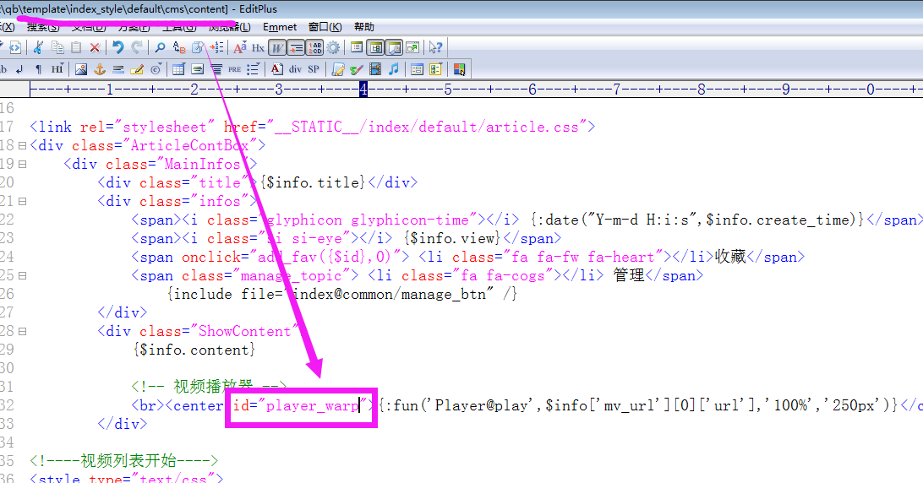Viewport: 923px width, 483px height.
Task: Open the Table tag dropdown
Action: coord(178,69)
